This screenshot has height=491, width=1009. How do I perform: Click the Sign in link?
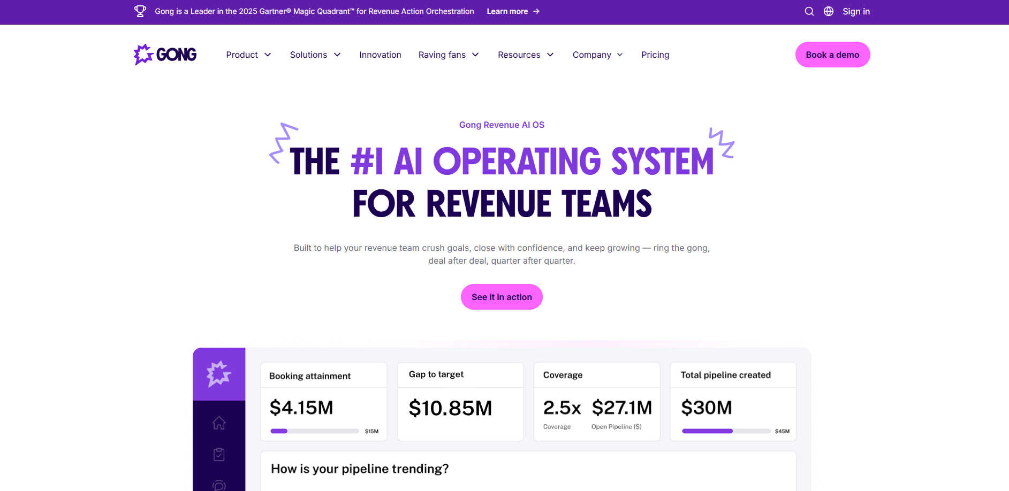(x=856, y=11)
